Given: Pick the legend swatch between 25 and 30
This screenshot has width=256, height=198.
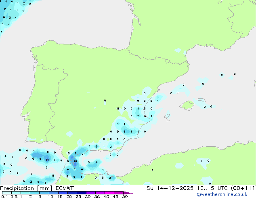Looking at the screenshot, I should [x=82, y=193].
